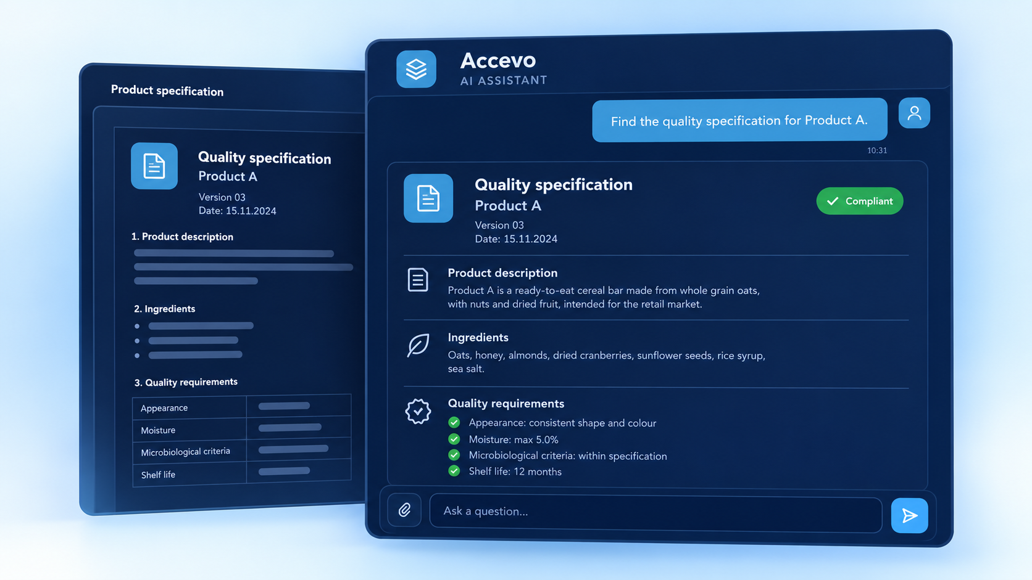The width and height of the screenshot is (1032, 580).
Task: Click the 'Shelf life: 12 months' text
Action: coord(515,472)
